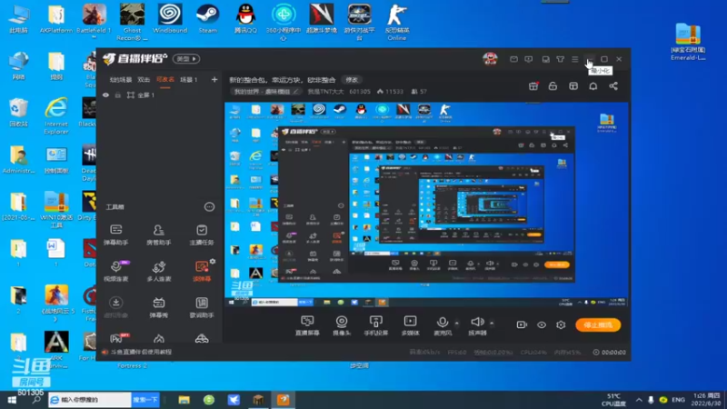Switch to the first scene tab
Screen dimensions: 727x409
121,80
